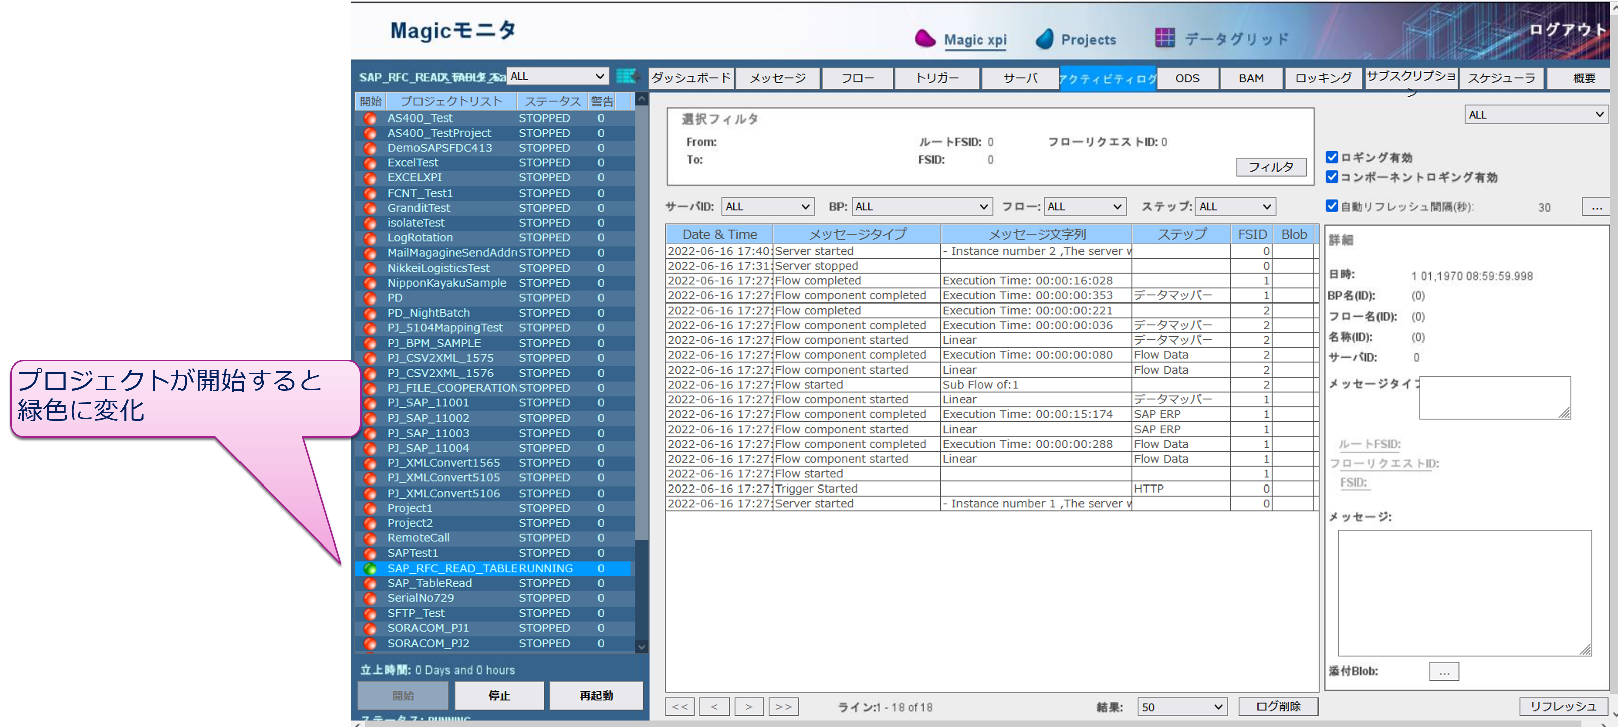
Task: Click the red status icon for SFTP_Test
Action: coord(370,614)
